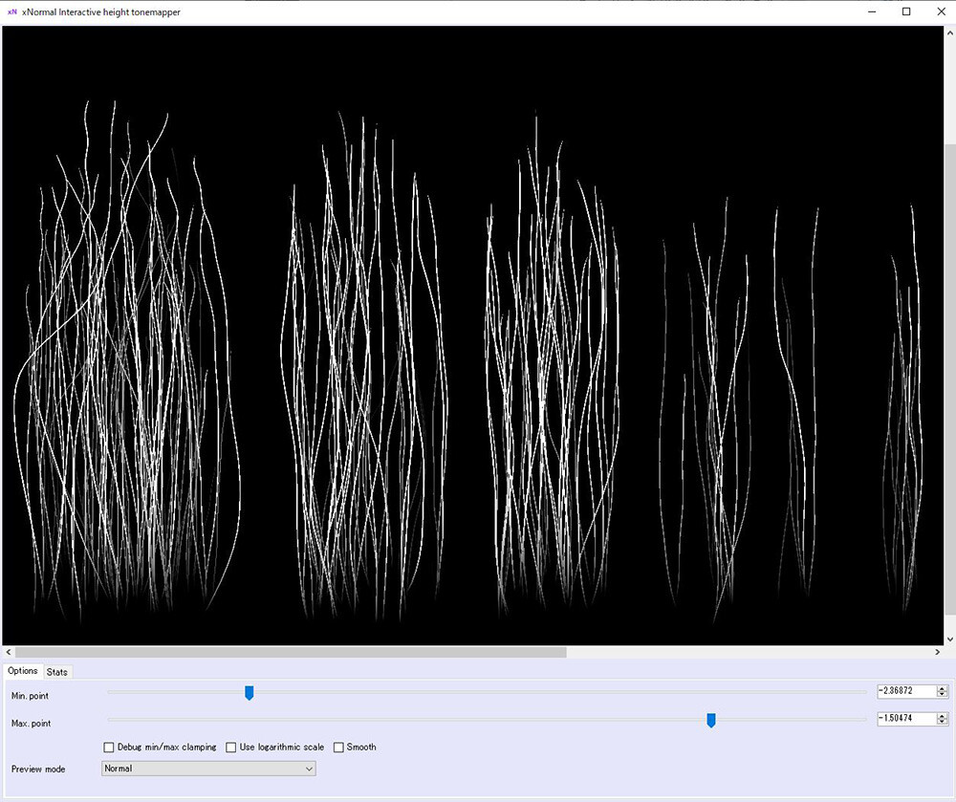Viewport: 956px width, 802px height.
Task: Open the Preview mode dropdown
Action: 208,769
